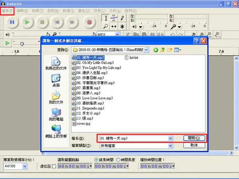Viewport: 239px width, 179px height.
Task: Select the Time Shift tool
Action: pos(114,27)
